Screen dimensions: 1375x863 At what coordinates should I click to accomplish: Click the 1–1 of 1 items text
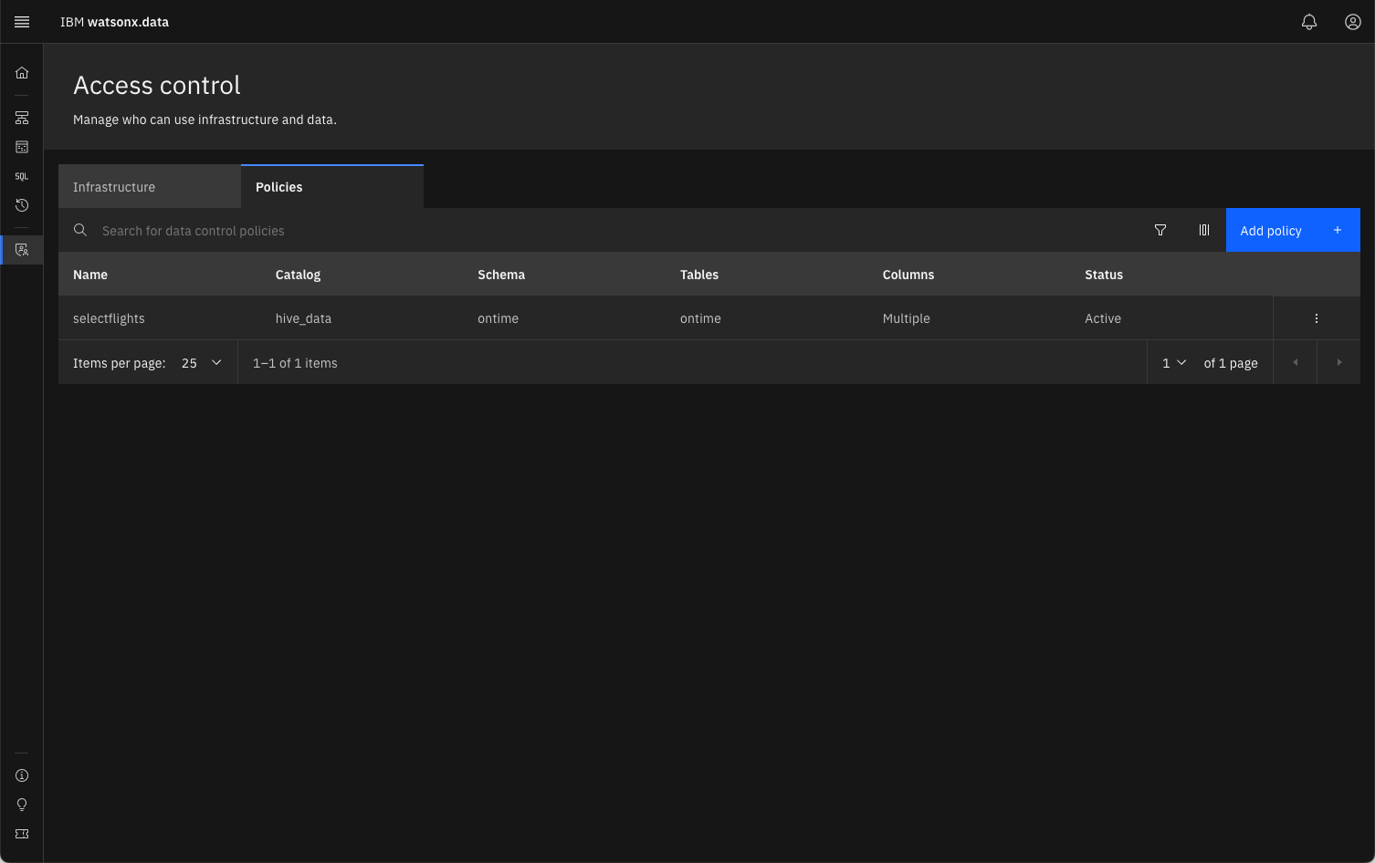point(295,363)
